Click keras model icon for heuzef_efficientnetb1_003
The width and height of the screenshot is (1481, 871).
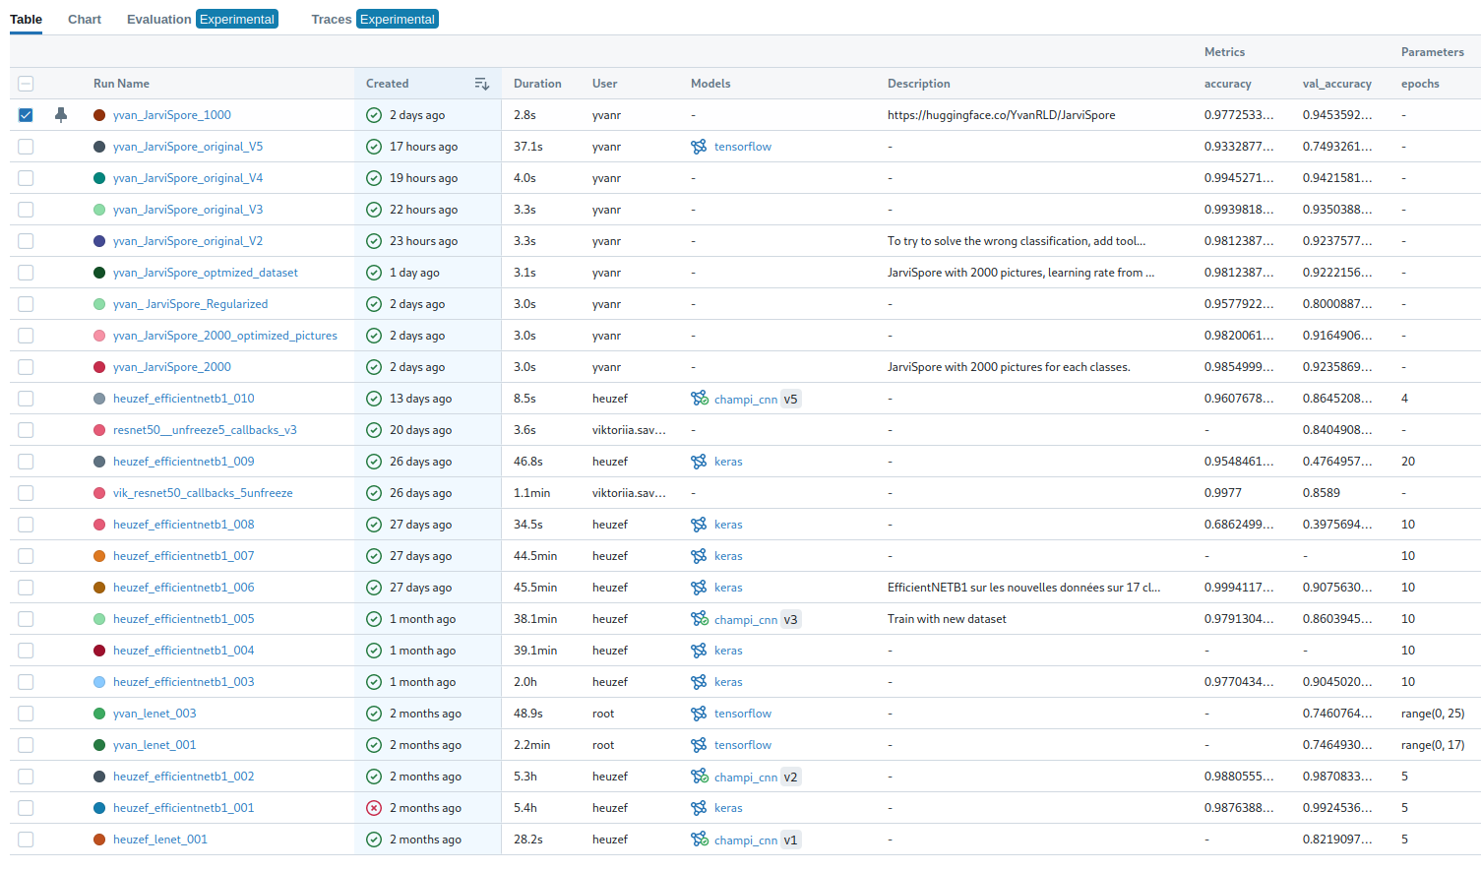point(699,682)
